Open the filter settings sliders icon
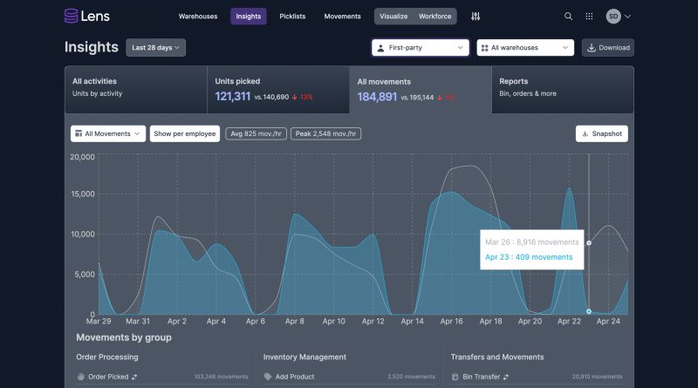The height and width of the screenshot is (388, 698). tap(476, 16)
